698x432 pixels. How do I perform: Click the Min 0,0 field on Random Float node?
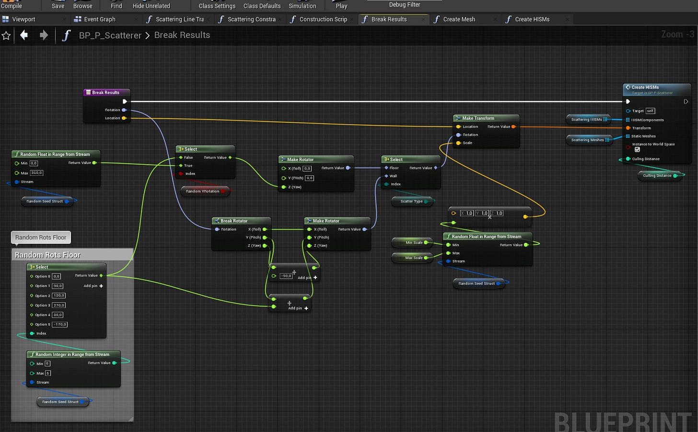(x=34, y=163)
